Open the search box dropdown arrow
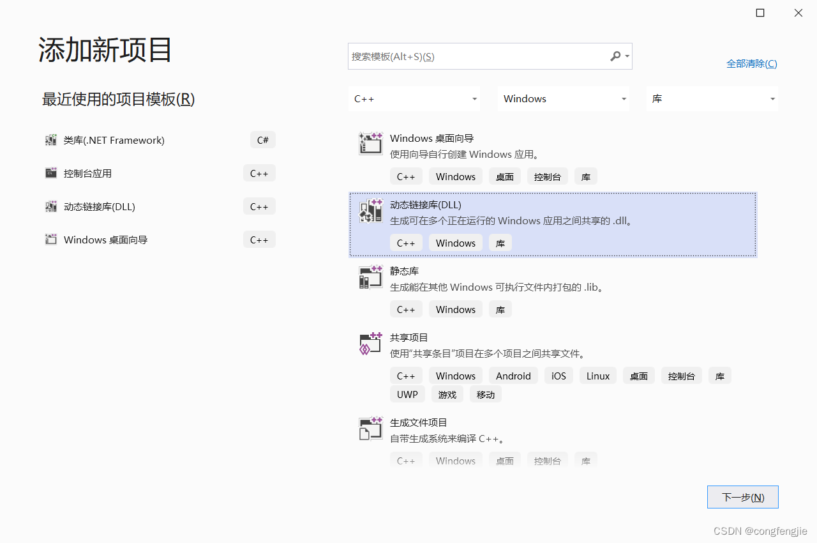The width and height of the screenshot is (817, 543). (x=626, y=56)
